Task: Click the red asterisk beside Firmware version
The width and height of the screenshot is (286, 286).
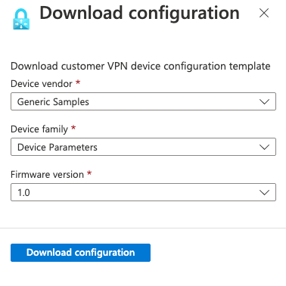Action: (89, 173)
